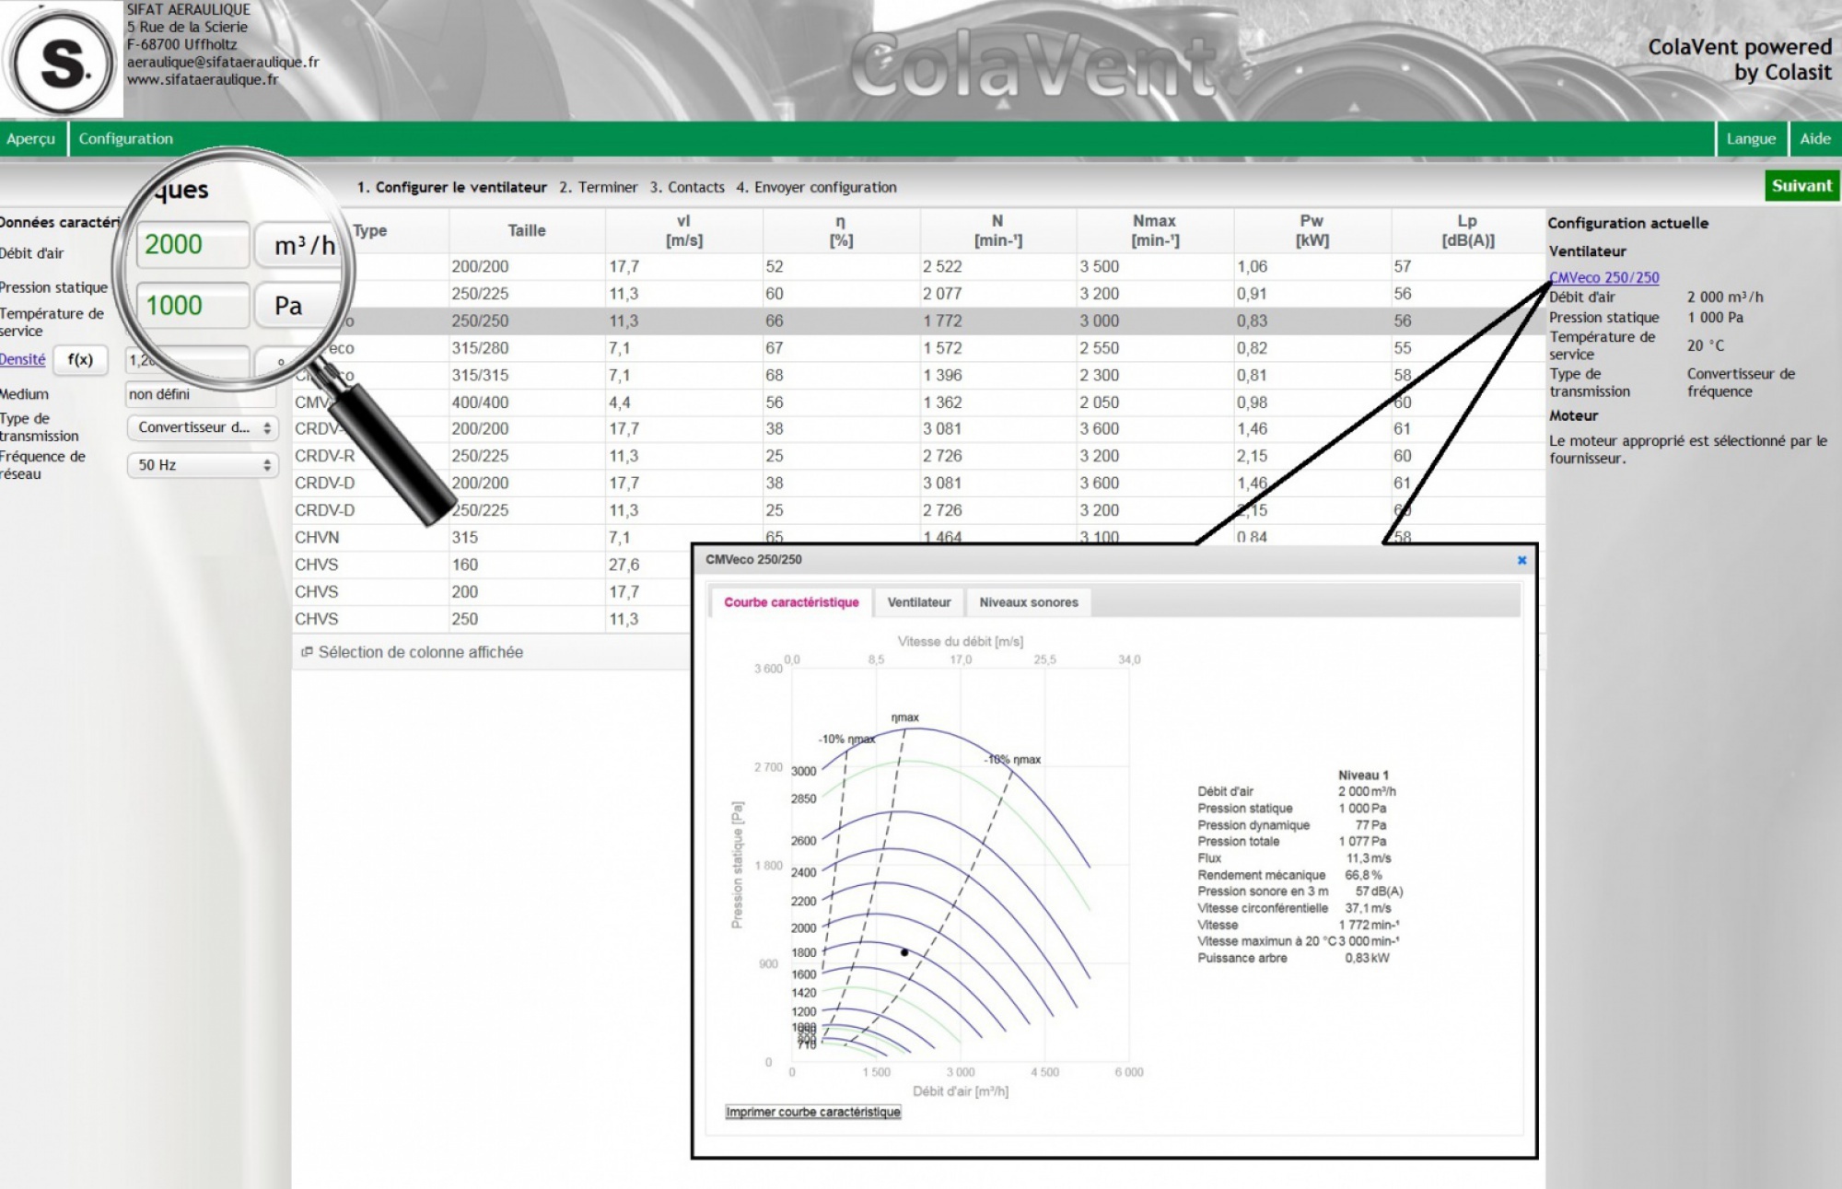Open the Fréquence de réseau 50 Hz dropdown
Screen dimensions: 1842x1189
pos(203,465)
